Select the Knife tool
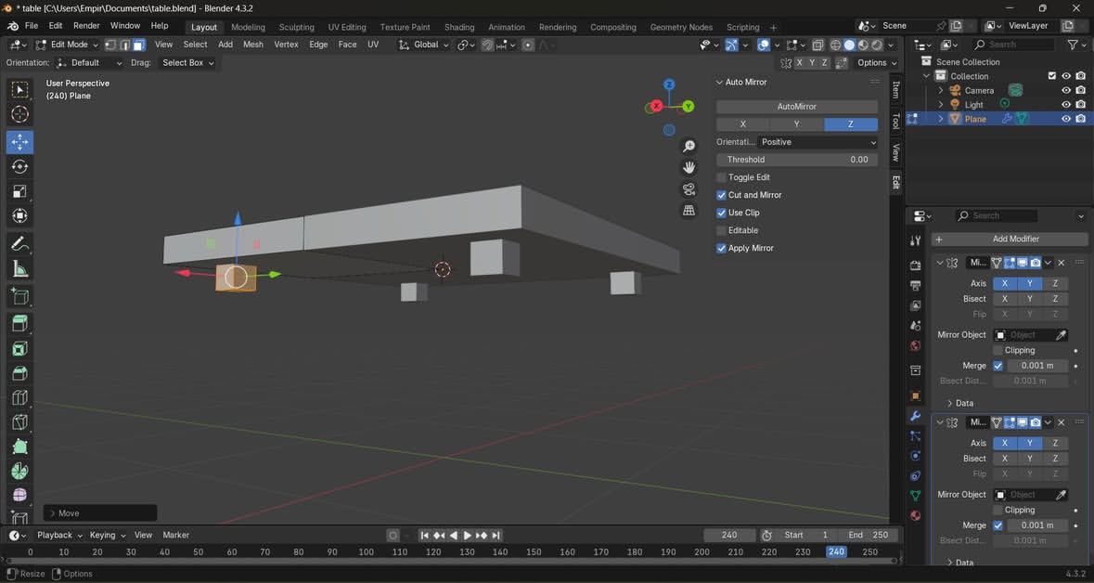The width and height of the screenshot is (1094, 583). coord(19,421)
